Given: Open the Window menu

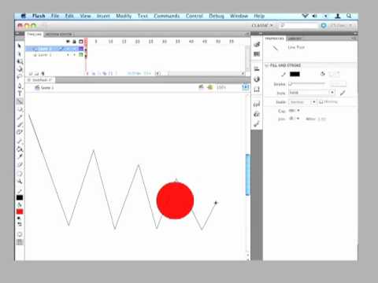Looking at the screenshot, I should (239, 16).
